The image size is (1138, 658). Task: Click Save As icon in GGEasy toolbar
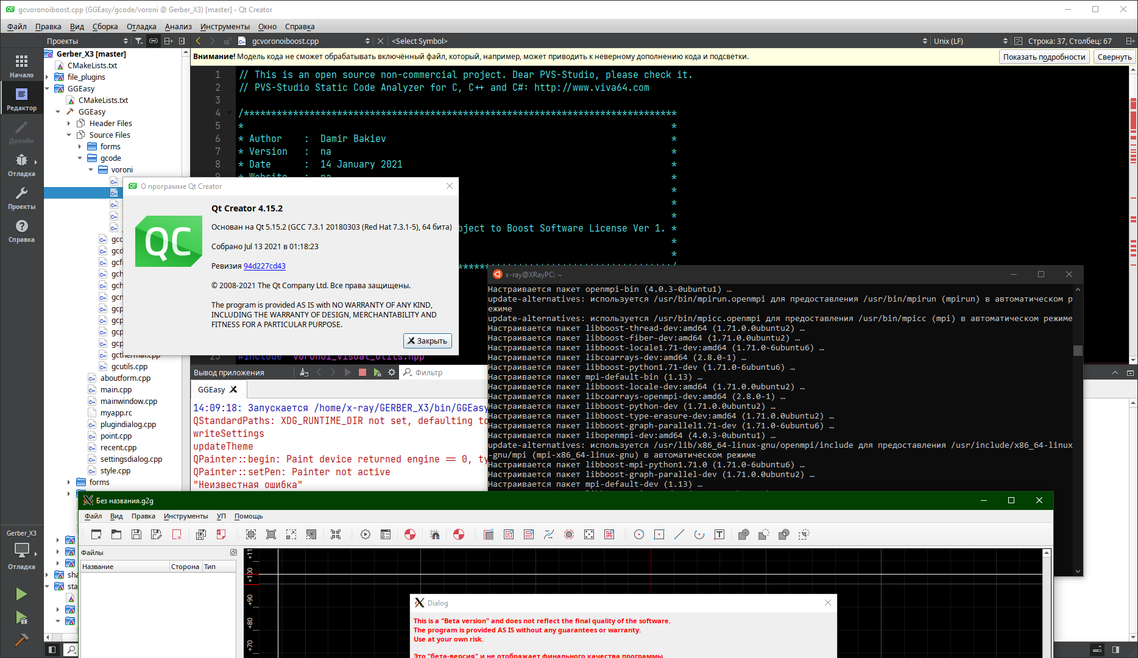157,534
